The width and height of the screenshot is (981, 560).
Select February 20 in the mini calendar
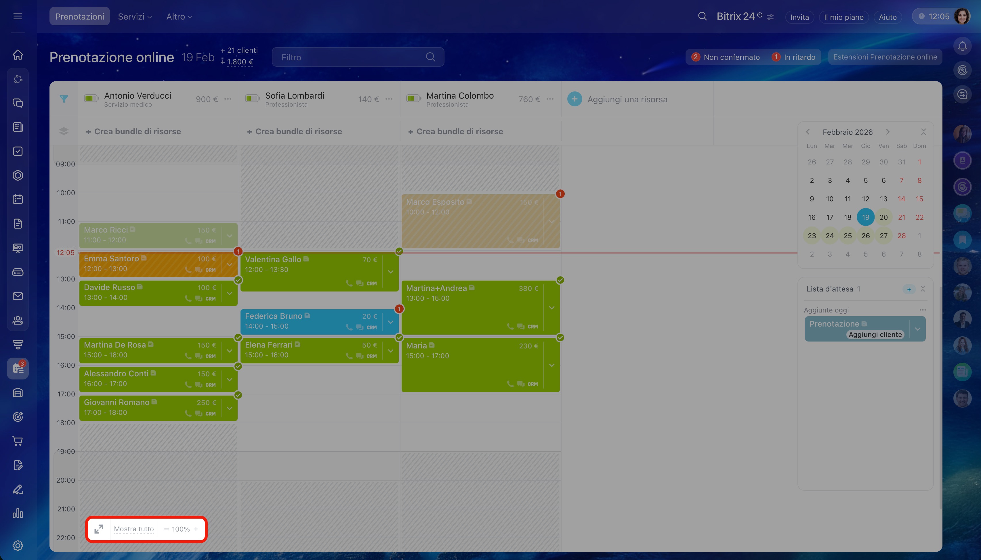point(883,217)
